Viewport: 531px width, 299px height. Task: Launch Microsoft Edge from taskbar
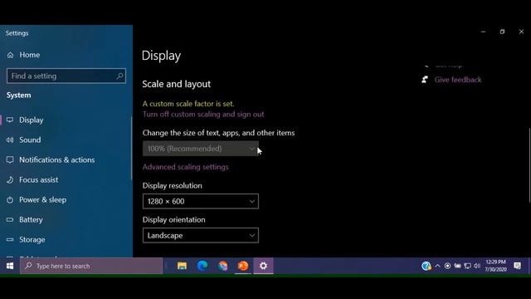click(202, 266)
